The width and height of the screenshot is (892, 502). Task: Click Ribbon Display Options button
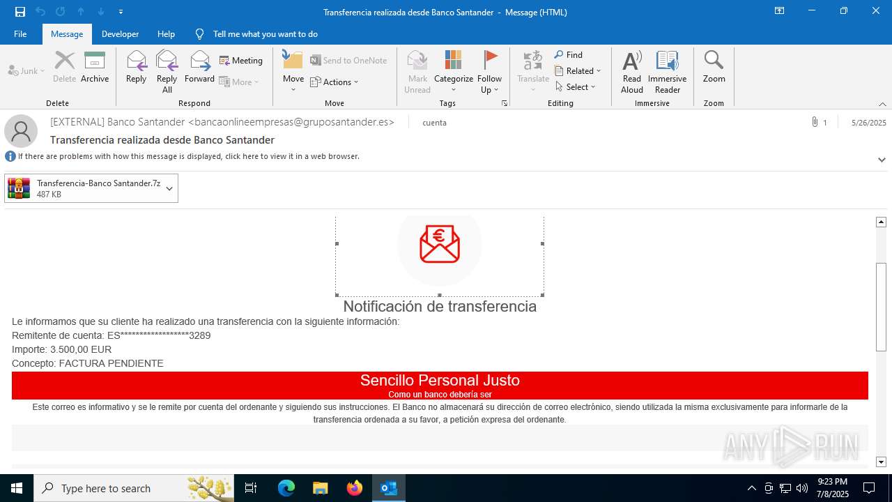(779, 11)
